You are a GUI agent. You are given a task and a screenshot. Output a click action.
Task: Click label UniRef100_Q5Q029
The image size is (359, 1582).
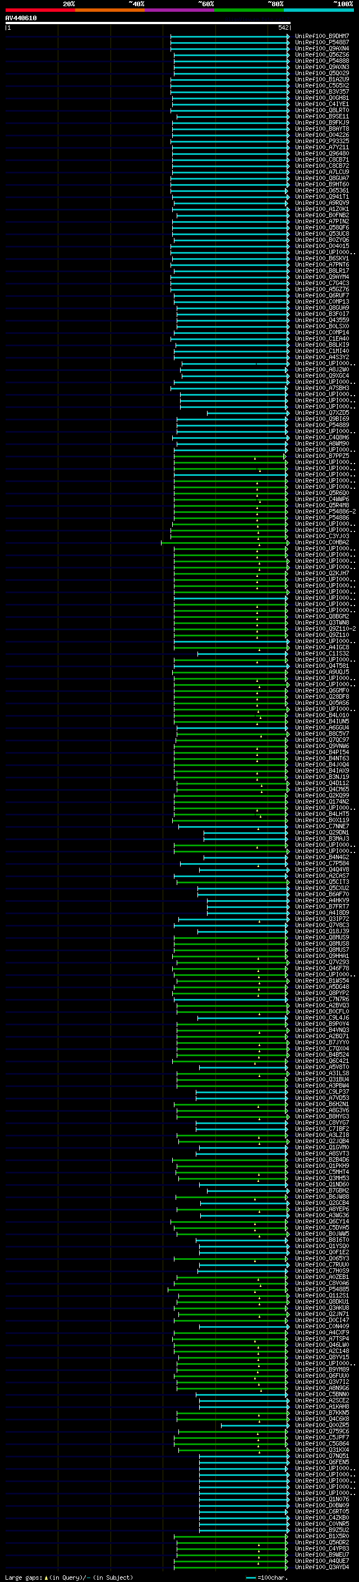[322, 73]
